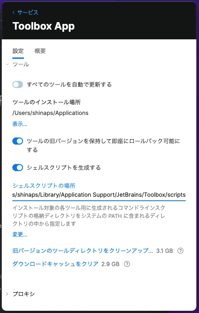Click ダウンロードキャッシュをクリア link

pyautogui.click(x=55, y=264)
